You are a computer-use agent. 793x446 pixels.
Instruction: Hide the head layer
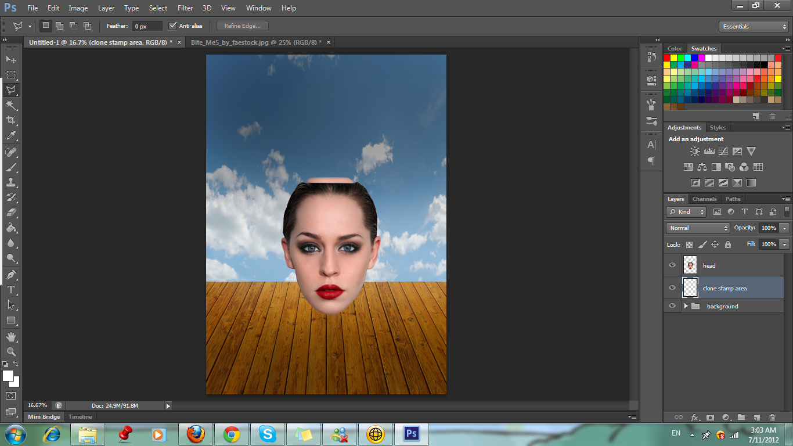pyautogui.click(x=672, y=265)
